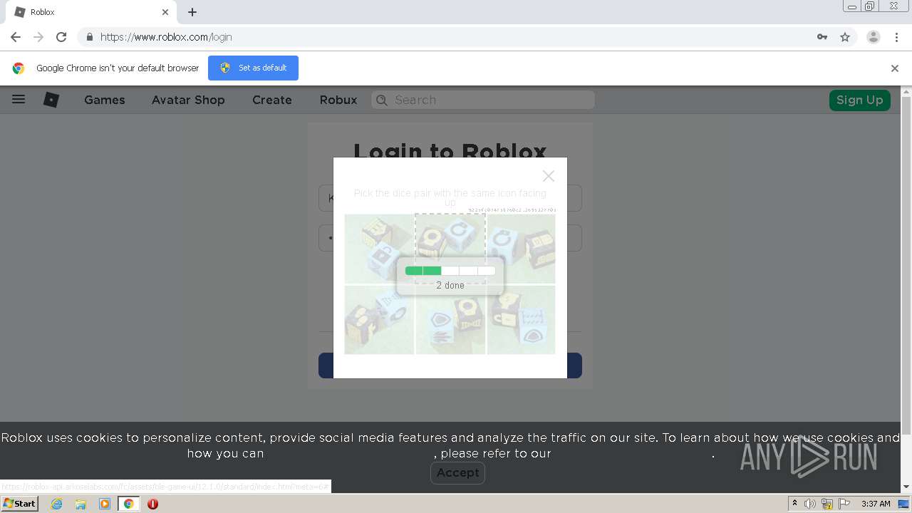Set Chrome as default browser
The width and height of the screenshot is (912, 513).
tap(253, 68)
